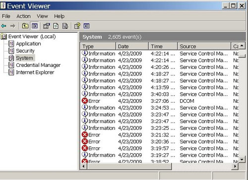Click info icon of 4:20:26 event
The width and height of the screenshot is (248, 180).
[85, 66]
